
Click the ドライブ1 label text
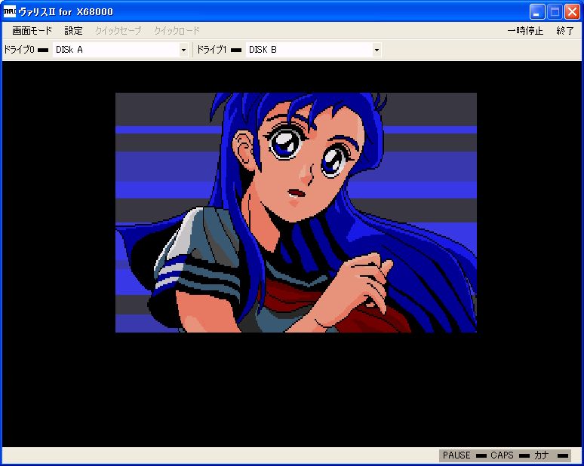(x=211, y=50)
